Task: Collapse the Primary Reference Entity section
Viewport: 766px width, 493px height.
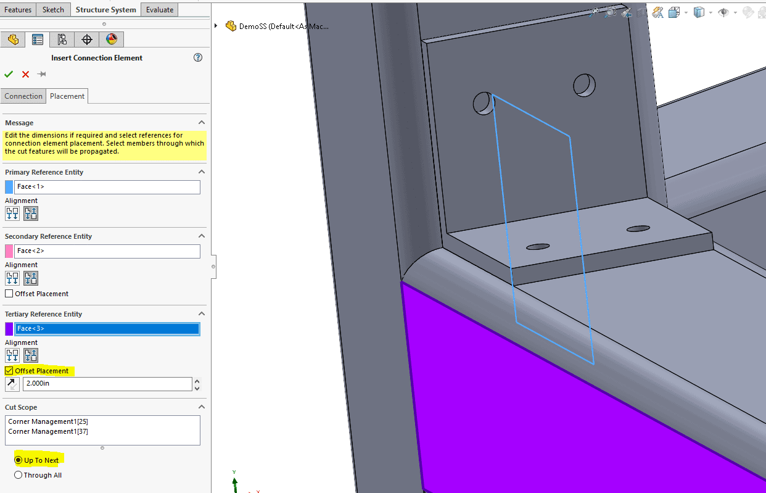Action: click(201, 172)
